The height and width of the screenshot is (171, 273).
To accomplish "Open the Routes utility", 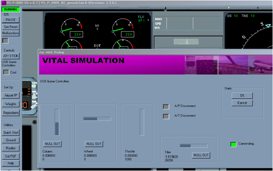I will 11,148.
